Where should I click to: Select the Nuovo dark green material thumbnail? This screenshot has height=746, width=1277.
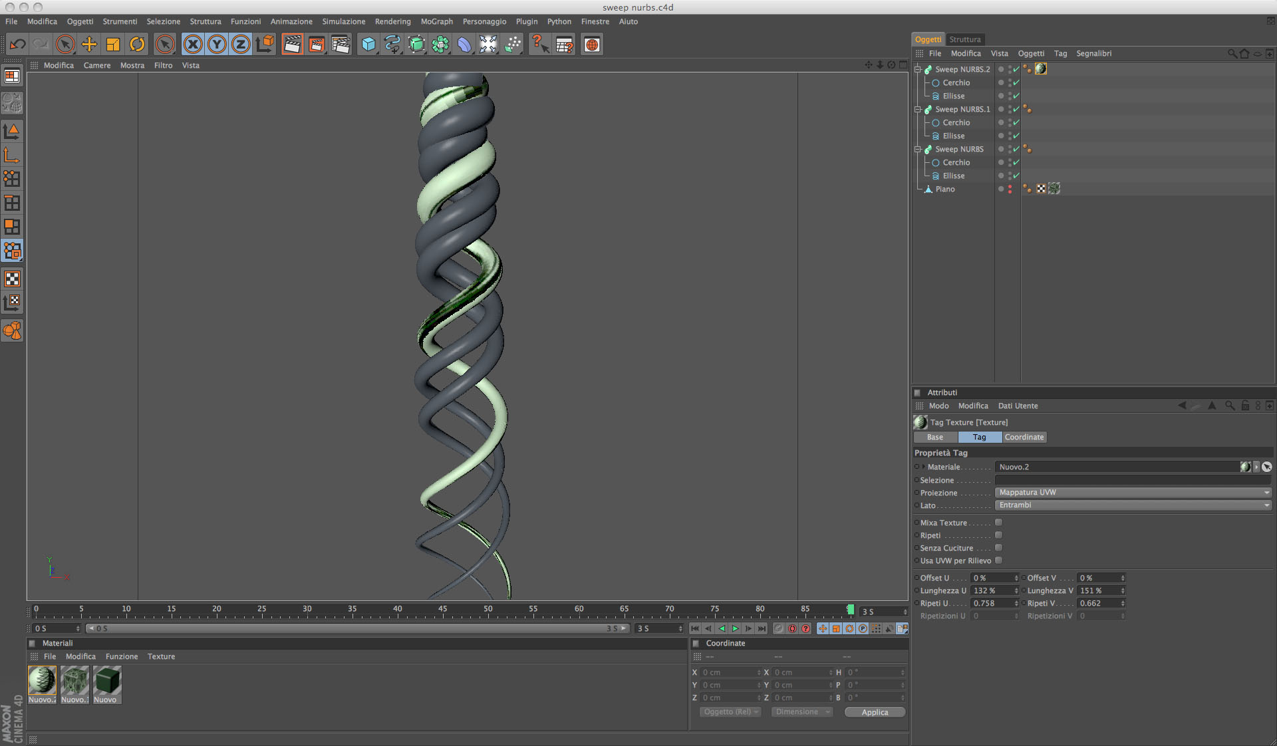[106, 682]
